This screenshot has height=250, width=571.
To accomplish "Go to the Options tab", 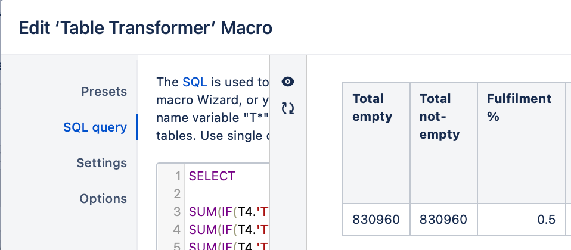I will pos(103,199).
